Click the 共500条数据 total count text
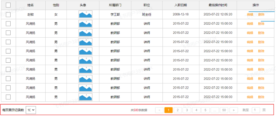The height and width of the screenshot is (117, 276). (139, 110)
